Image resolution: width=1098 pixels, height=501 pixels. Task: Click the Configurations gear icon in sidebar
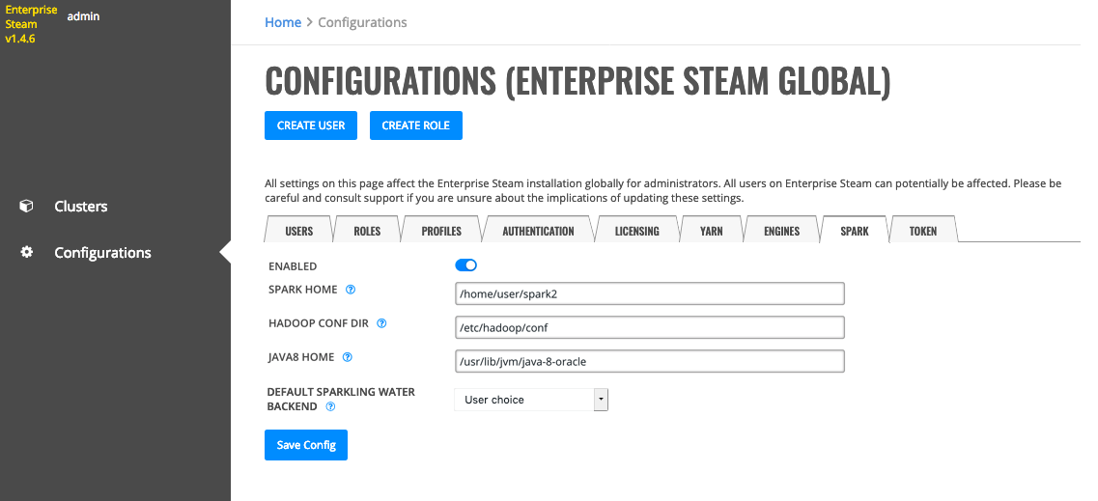point(27,253)
